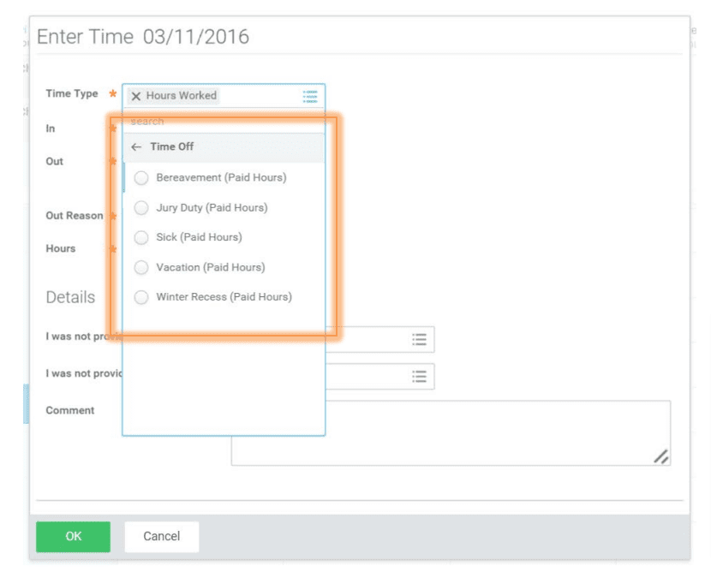Click the Time Type field box

click(x=224, y=96)
